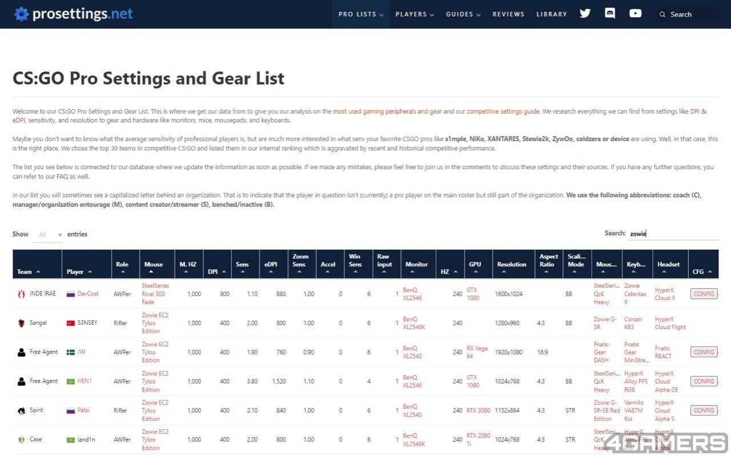This screenshot has height=455, width=731.
Task: Sort table by Headset column
Action: tap(670, 265)
